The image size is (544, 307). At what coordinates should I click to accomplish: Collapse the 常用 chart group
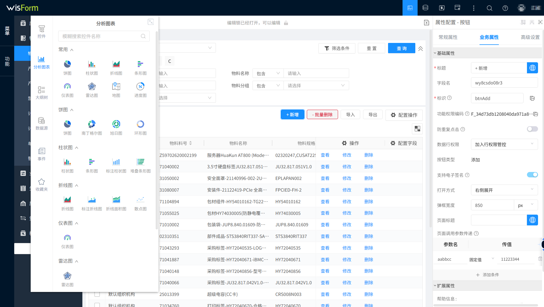click(x=72, y=50)
